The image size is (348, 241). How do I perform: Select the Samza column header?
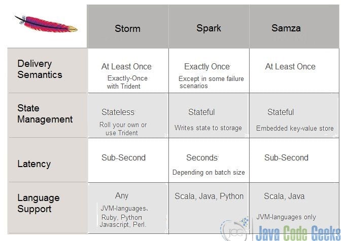click(294, 26)
